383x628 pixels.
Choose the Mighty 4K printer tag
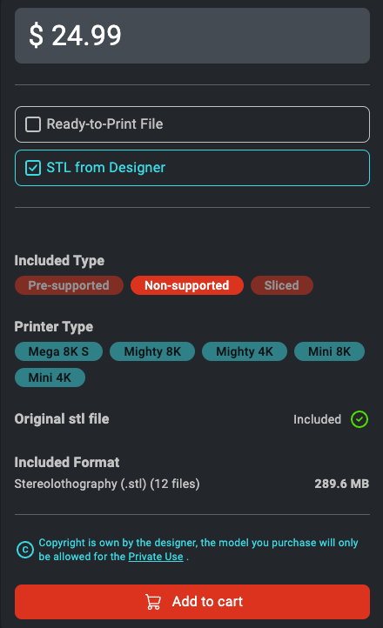coord(245,351)
